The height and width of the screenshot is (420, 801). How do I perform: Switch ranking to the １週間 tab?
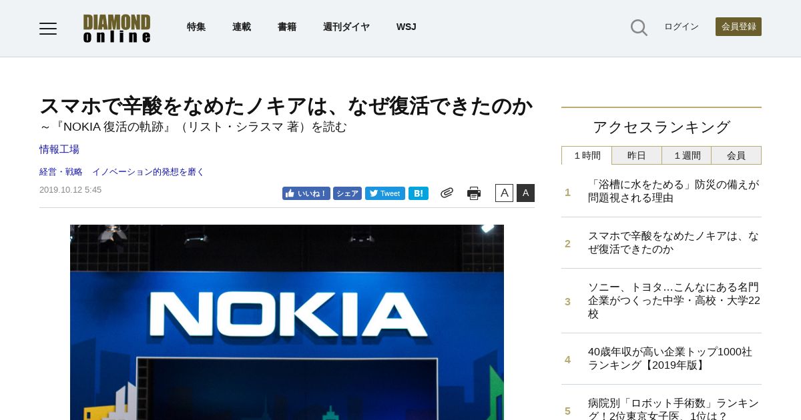(687, 155)
